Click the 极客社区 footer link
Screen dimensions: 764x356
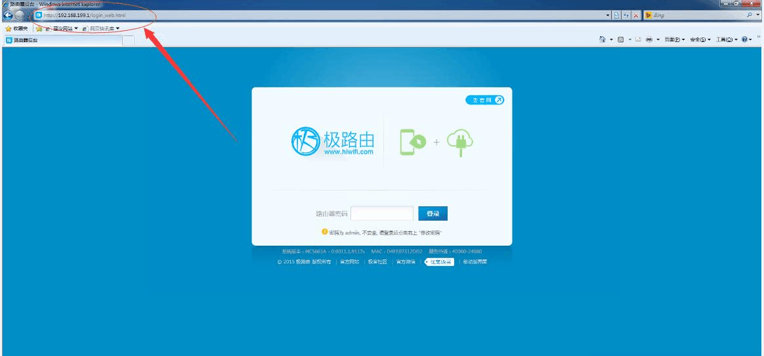(x=377, y=262)
